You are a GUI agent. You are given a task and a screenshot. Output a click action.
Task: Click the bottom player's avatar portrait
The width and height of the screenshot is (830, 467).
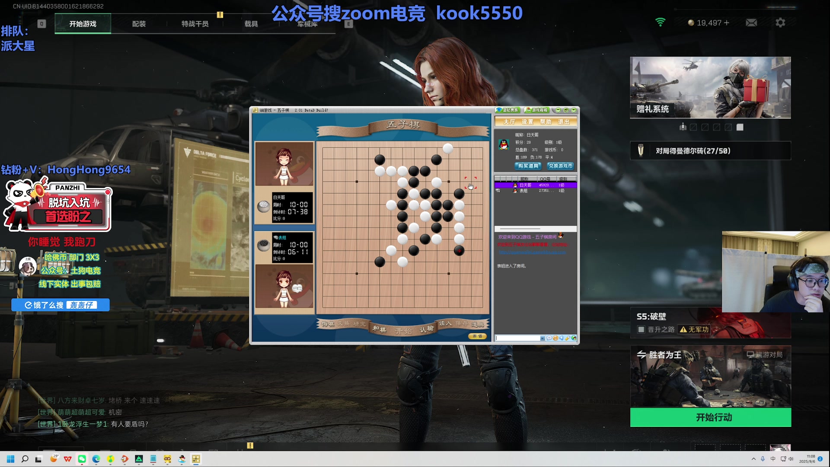click(284, 286)
